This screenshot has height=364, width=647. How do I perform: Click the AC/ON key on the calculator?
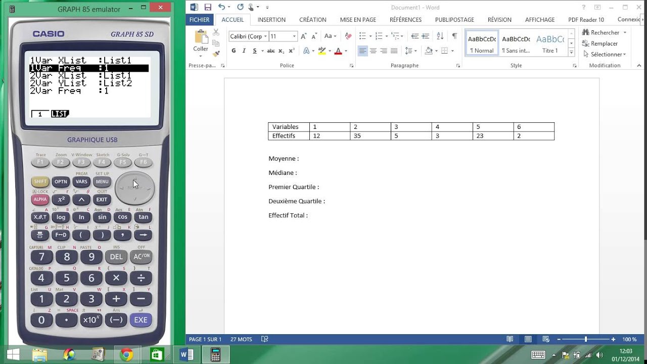[x=141, y=256]
